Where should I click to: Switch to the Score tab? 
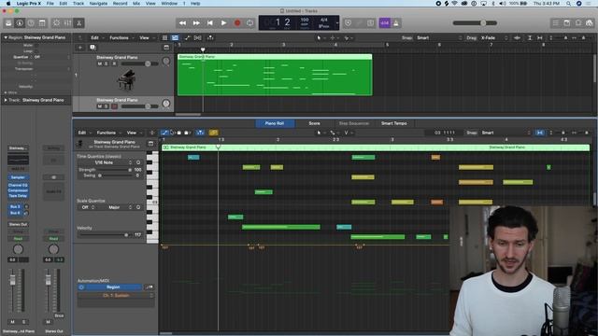(314, 123)
